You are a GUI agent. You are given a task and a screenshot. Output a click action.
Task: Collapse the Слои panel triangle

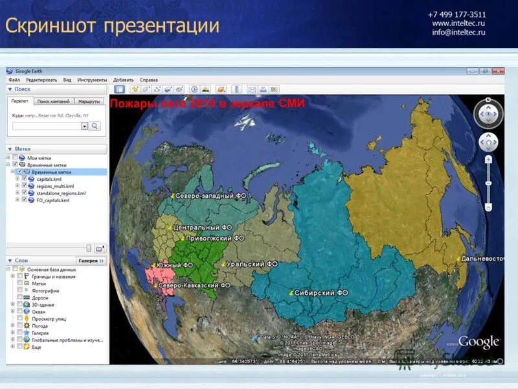coord(10,261)
